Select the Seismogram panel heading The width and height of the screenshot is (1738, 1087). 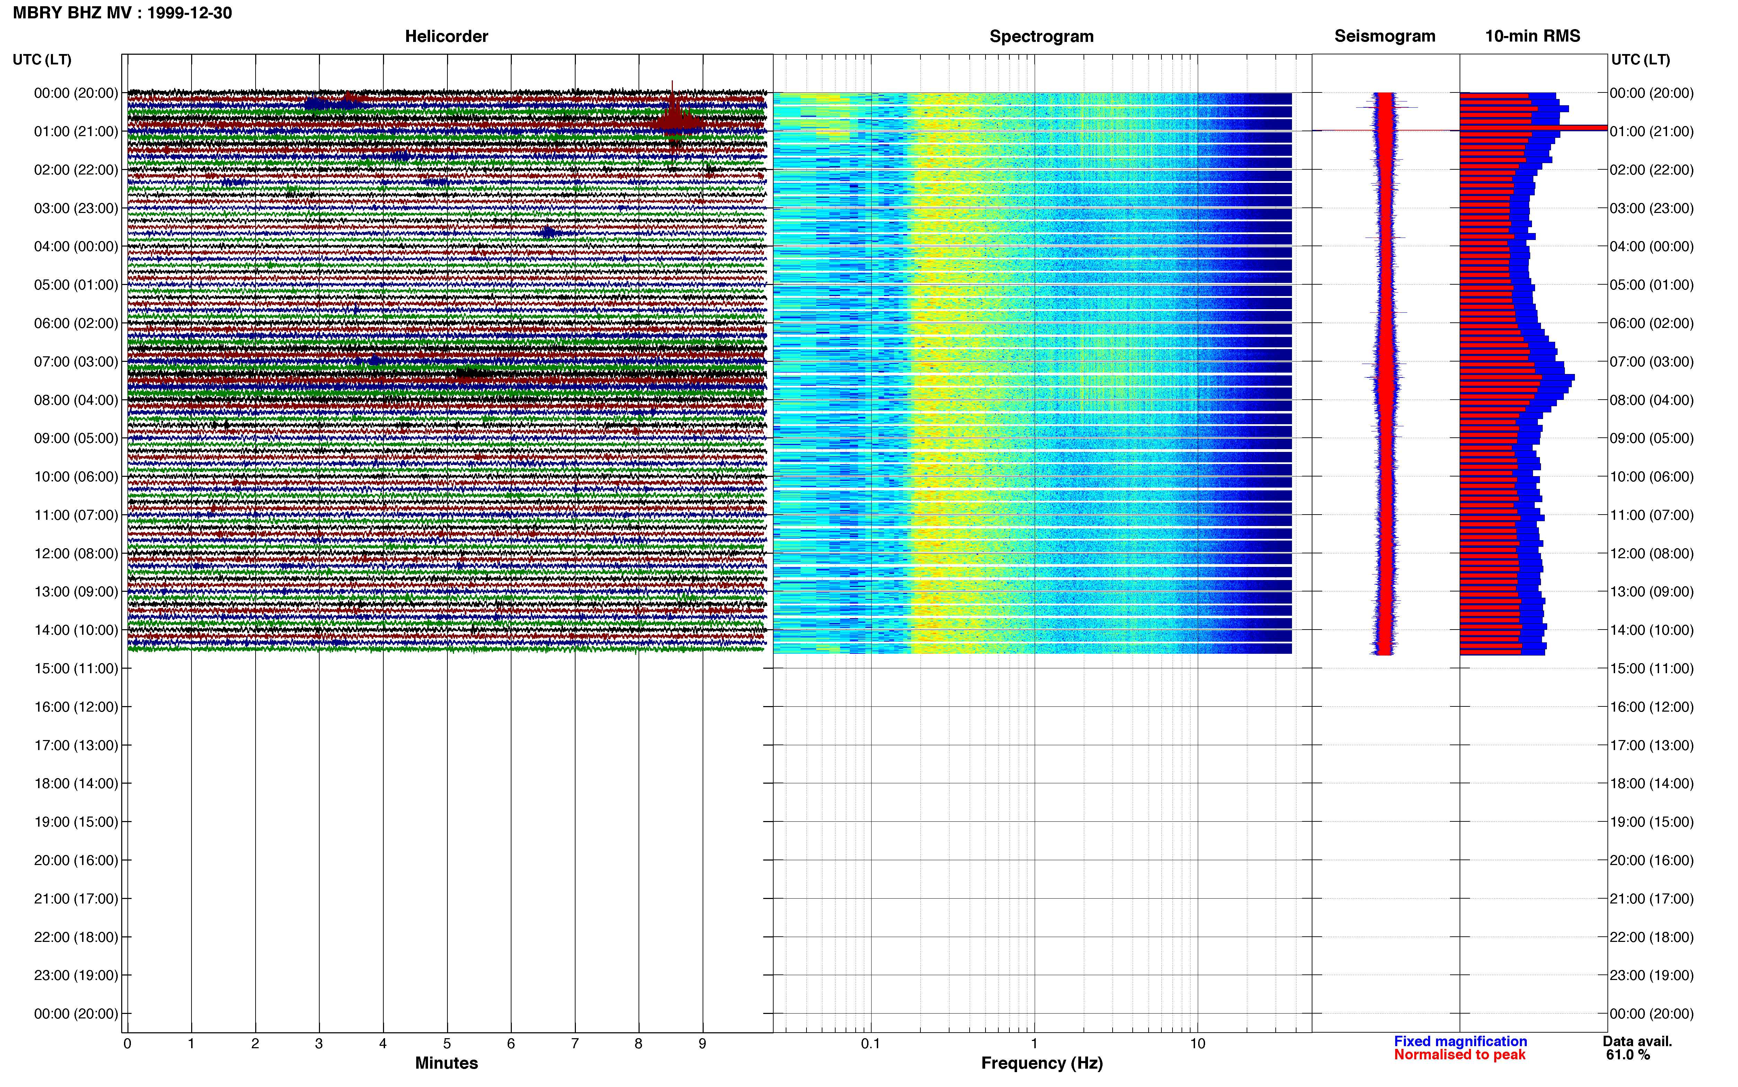click(x=1384, y=36)
